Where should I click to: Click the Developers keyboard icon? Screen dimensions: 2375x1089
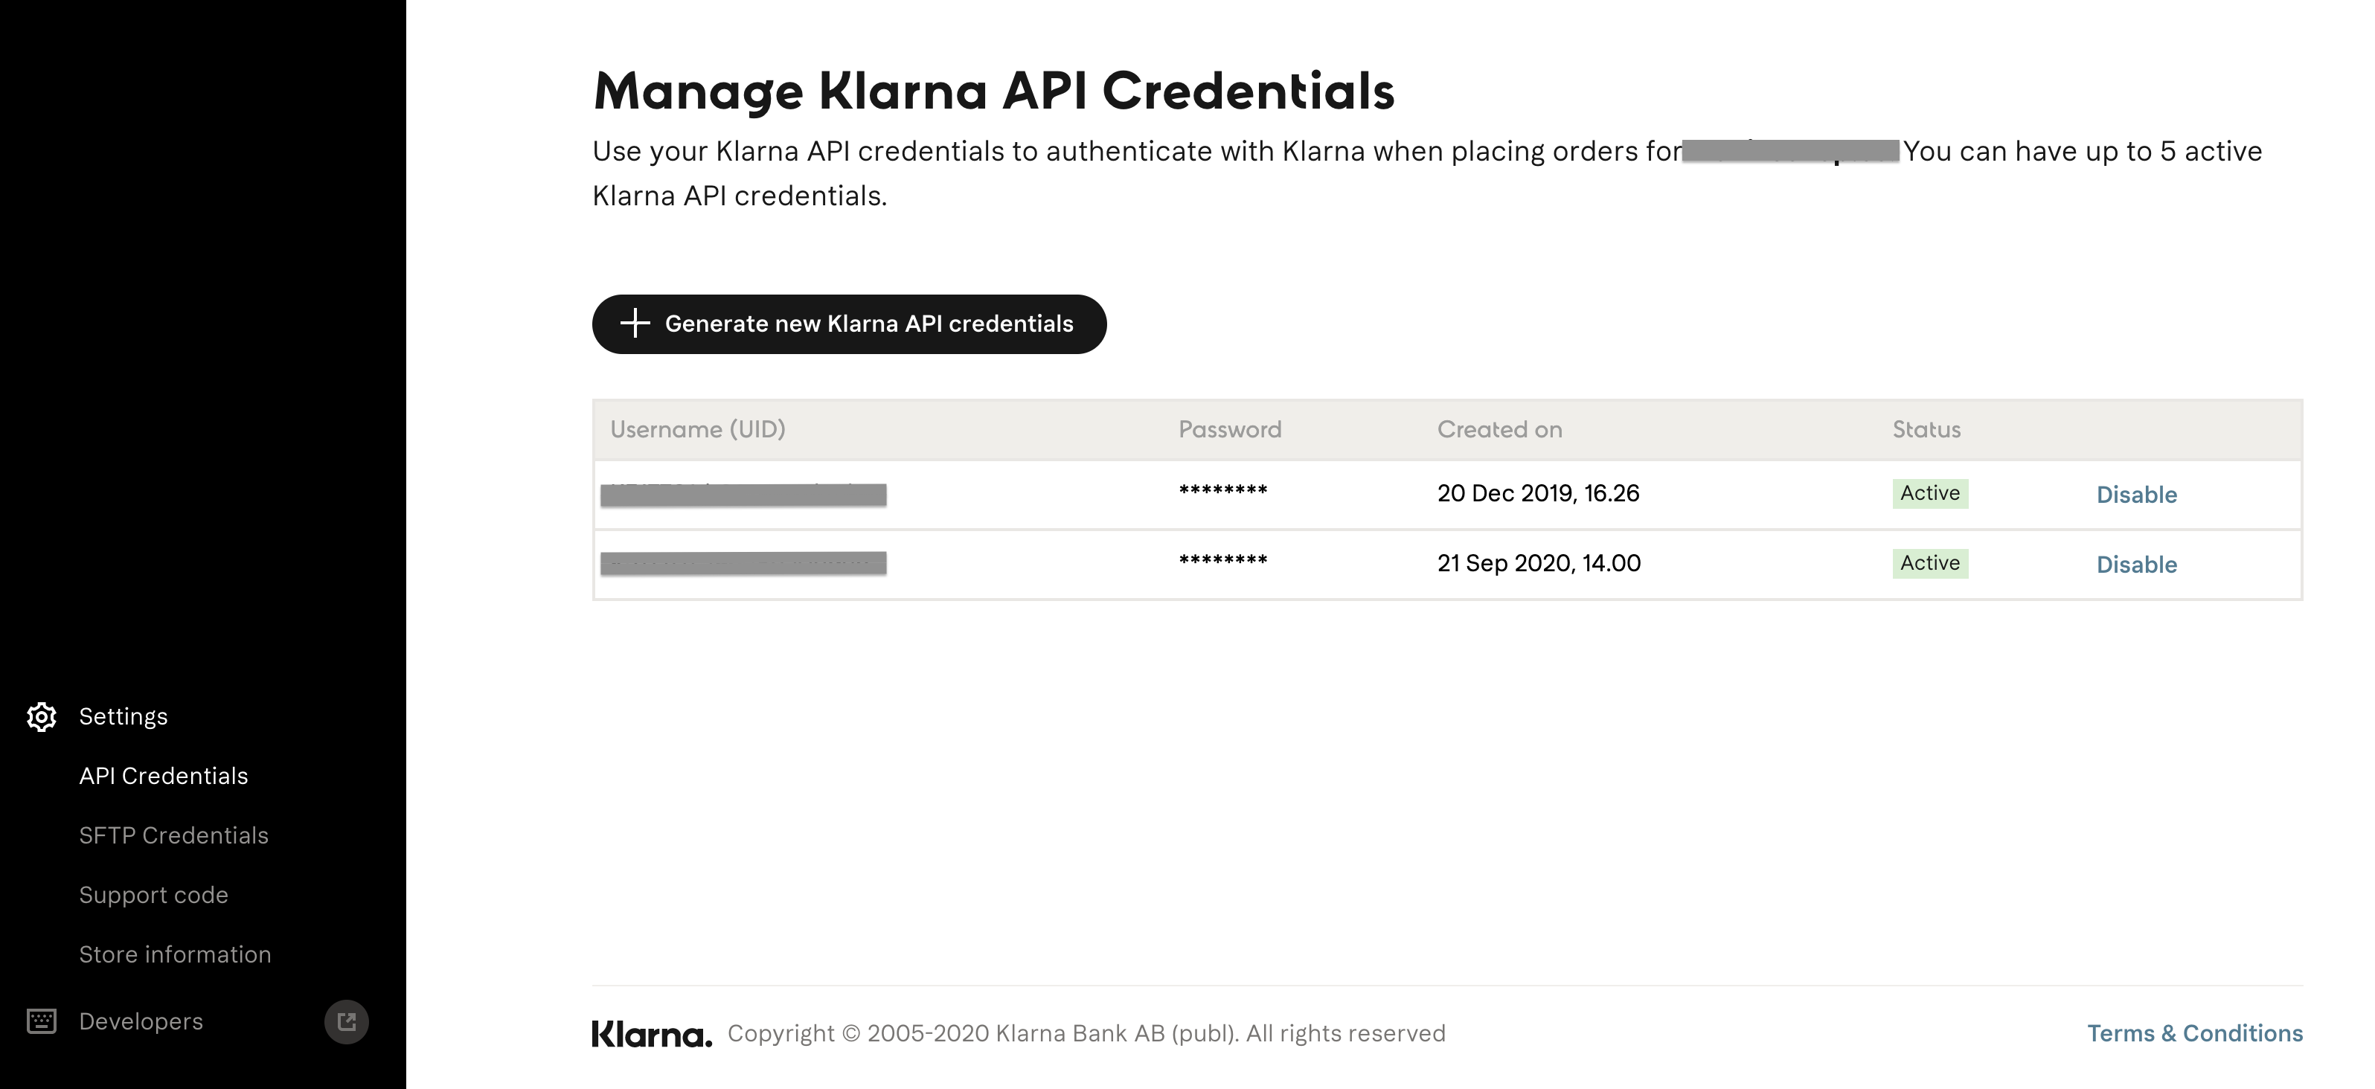click(42, 1021)
